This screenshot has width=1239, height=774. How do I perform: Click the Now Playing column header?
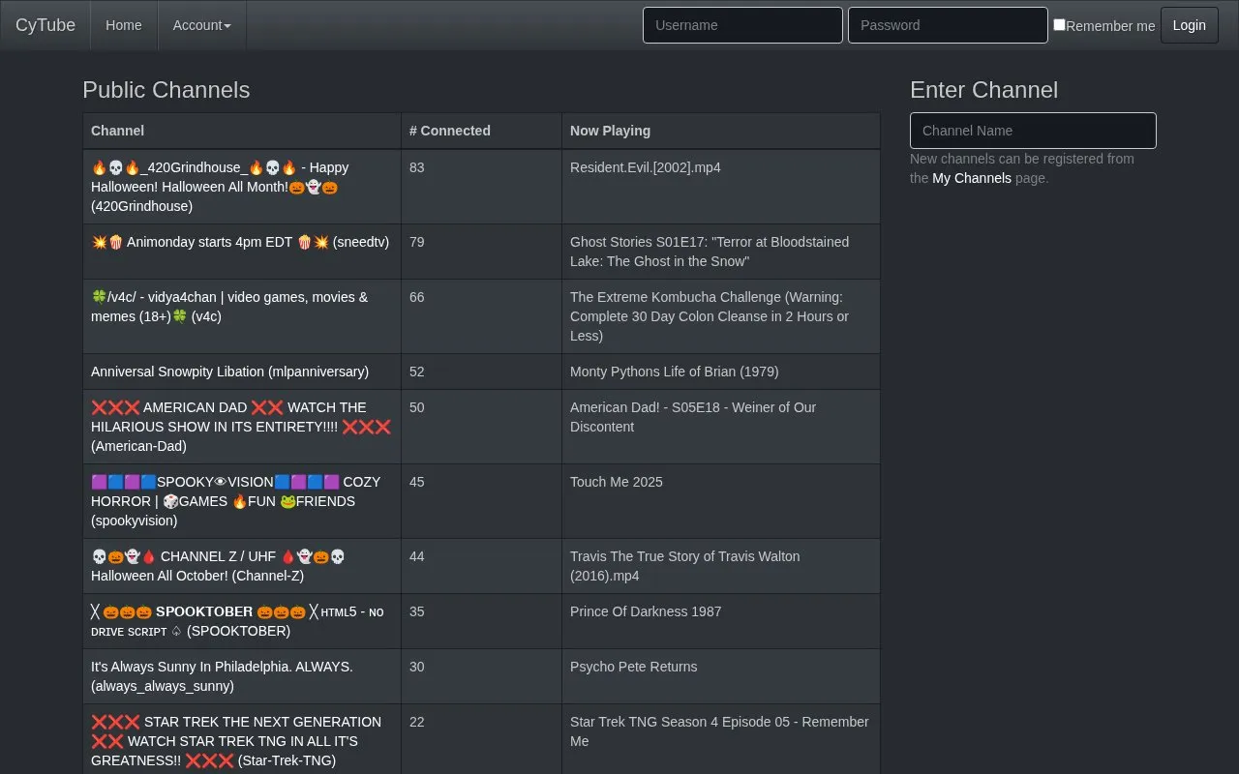721,131
